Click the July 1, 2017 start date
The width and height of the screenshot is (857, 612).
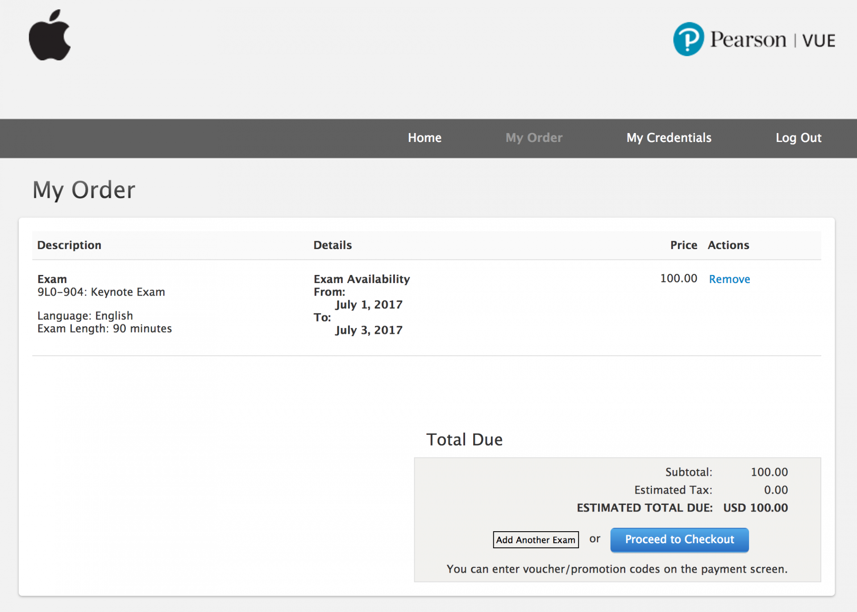tap(369, 305)
